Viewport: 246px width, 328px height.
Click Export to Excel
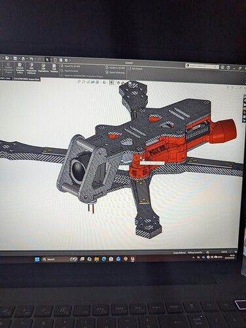[69, 71]
